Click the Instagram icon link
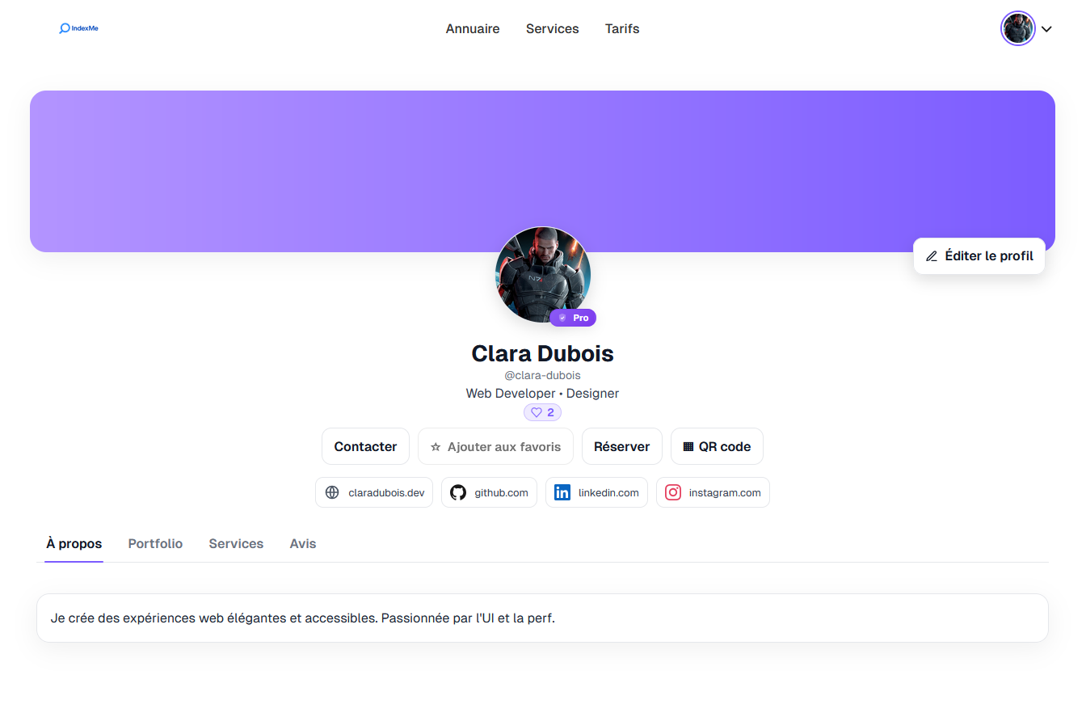 (673, 492)
